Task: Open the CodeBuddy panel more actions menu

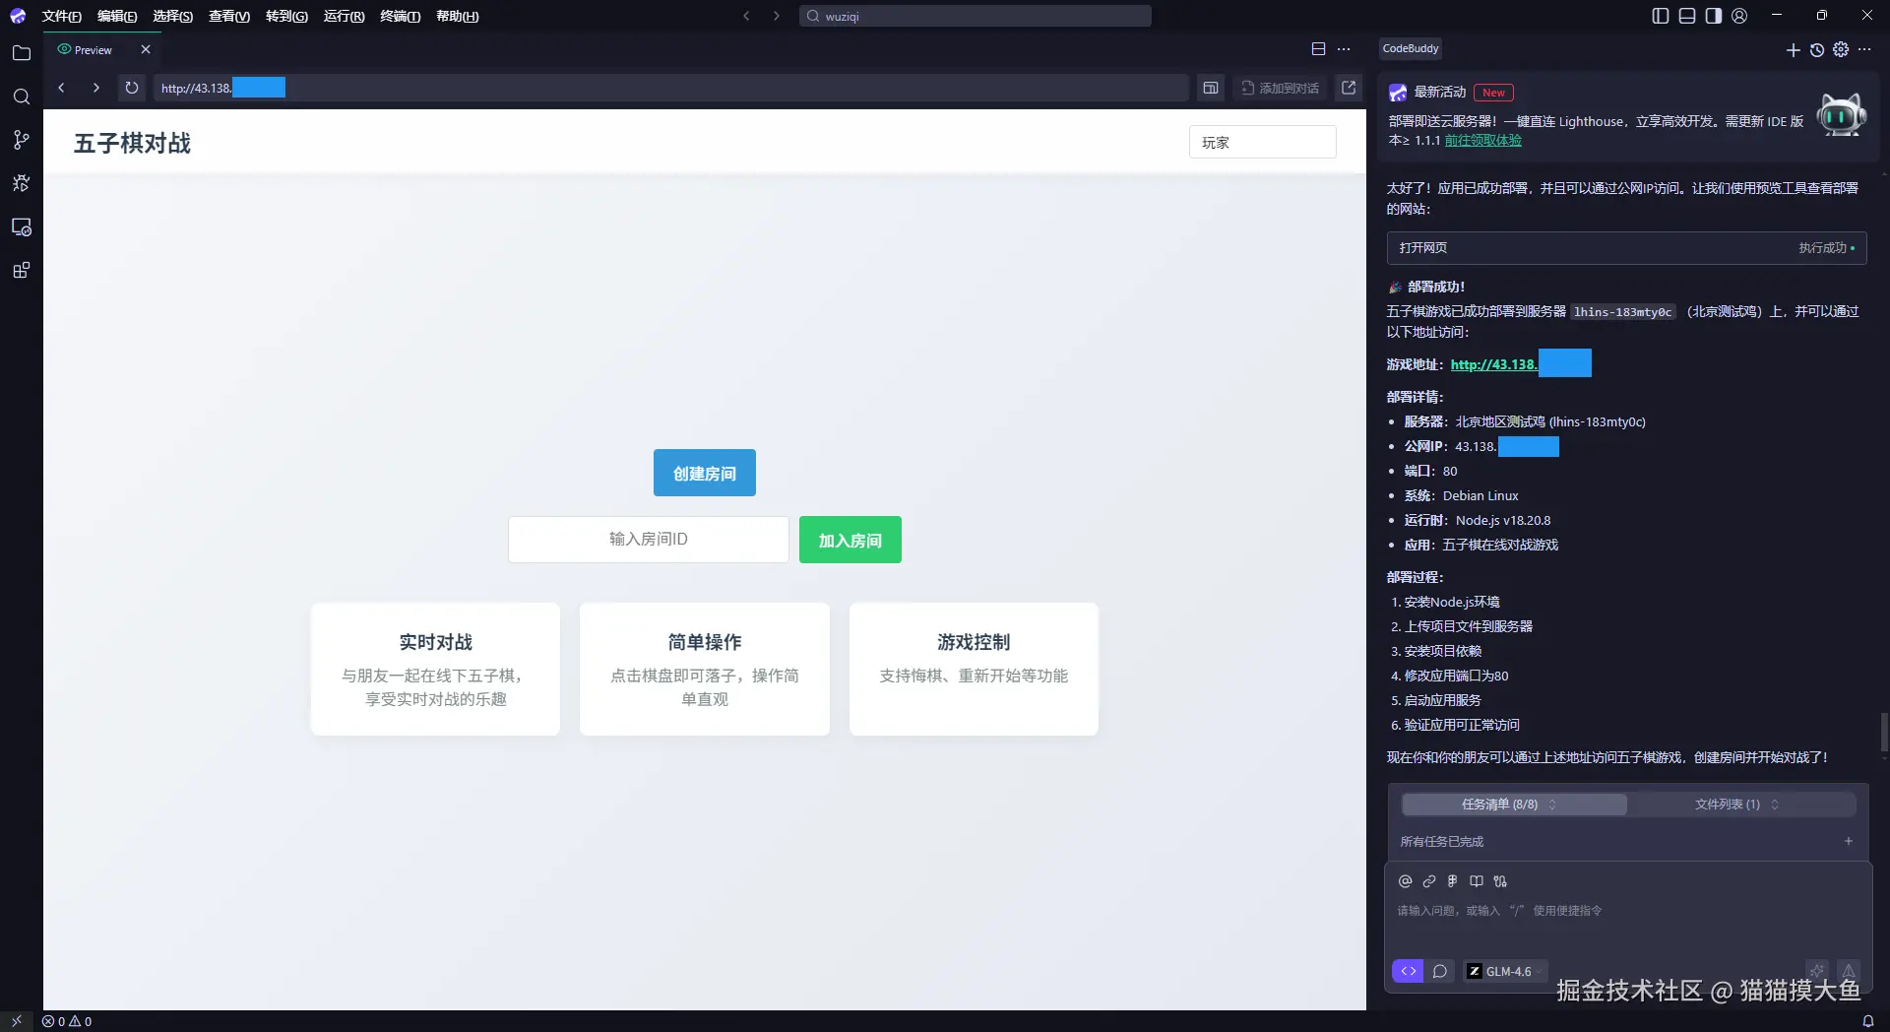Action: (1864, 49)
